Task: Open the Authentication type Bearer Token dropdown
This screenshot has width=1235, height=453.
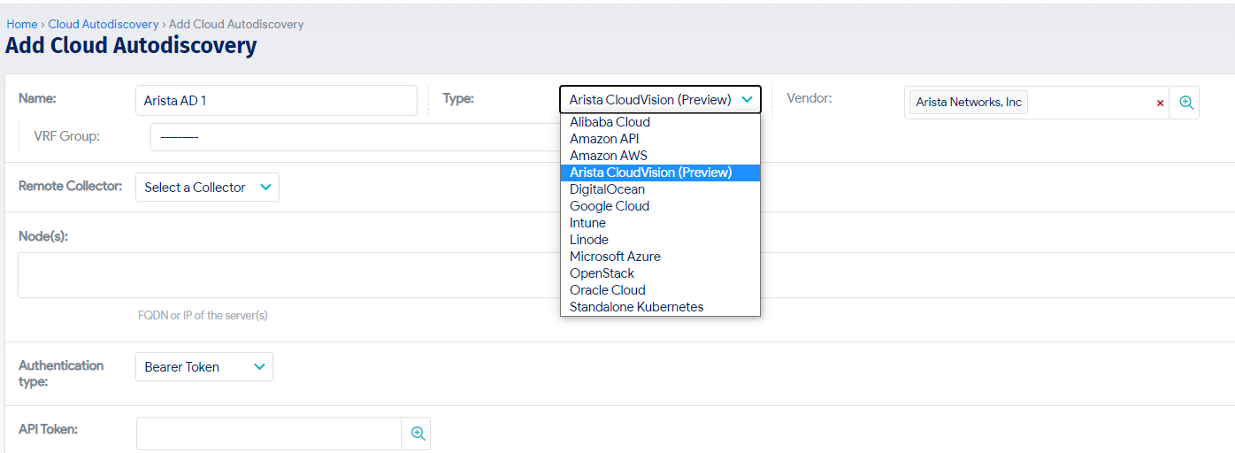Action: tap(204, 367)
